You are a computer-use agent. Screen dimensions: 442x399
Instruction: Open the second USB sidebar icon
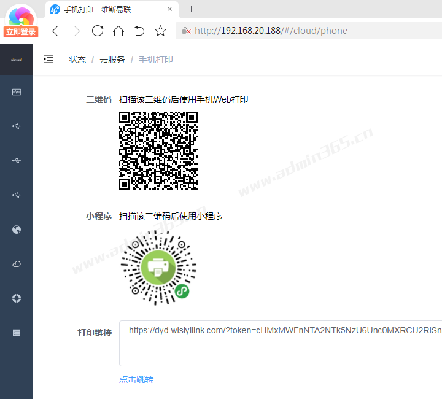(x=17, y=161)
